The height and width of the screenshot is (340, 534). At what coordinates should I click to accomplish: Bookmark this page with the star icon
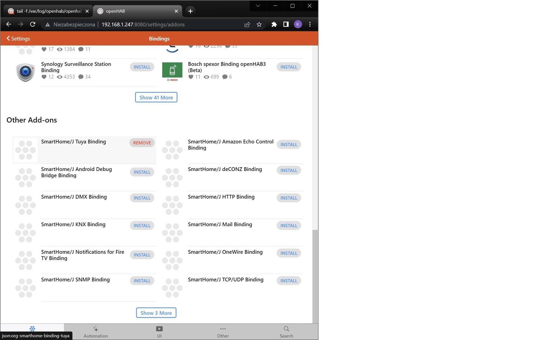click(259, 24)
